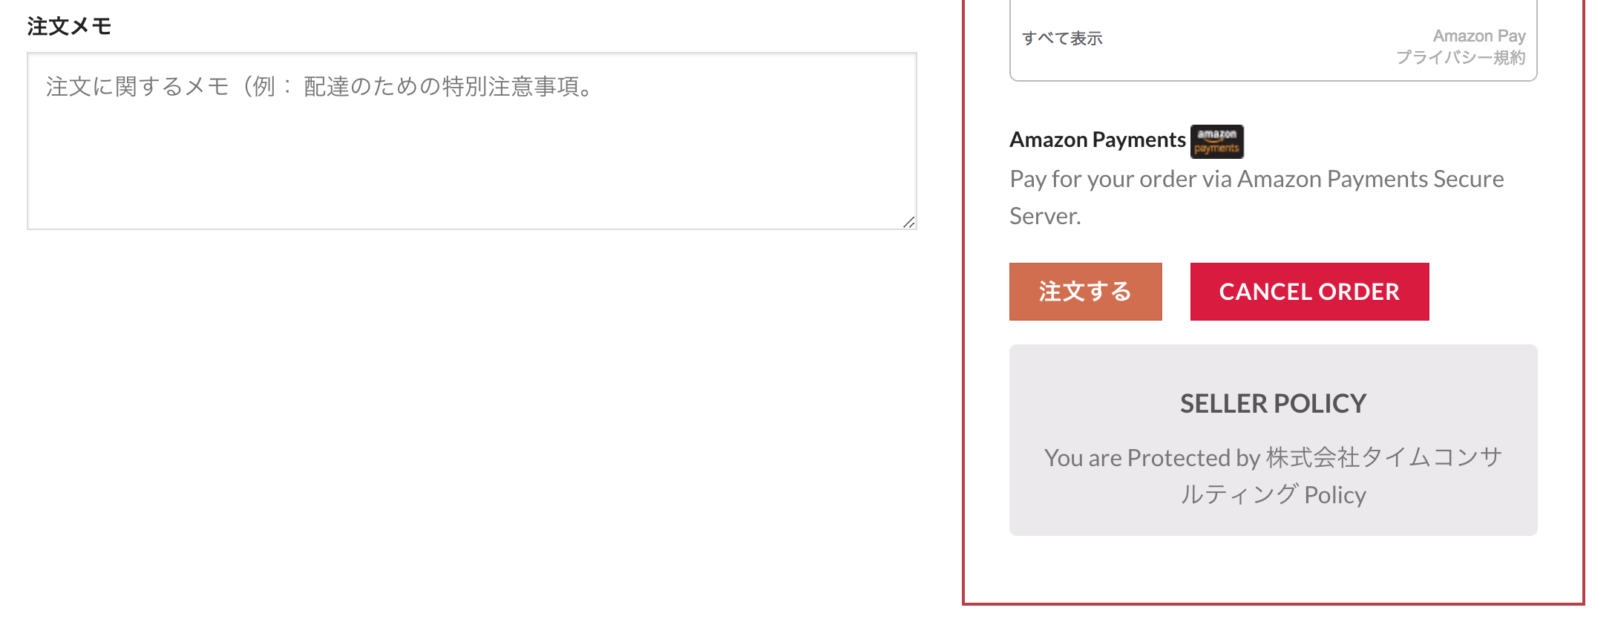
Task: Click the word Policy after ルティング
Action: coord(1334,495)
